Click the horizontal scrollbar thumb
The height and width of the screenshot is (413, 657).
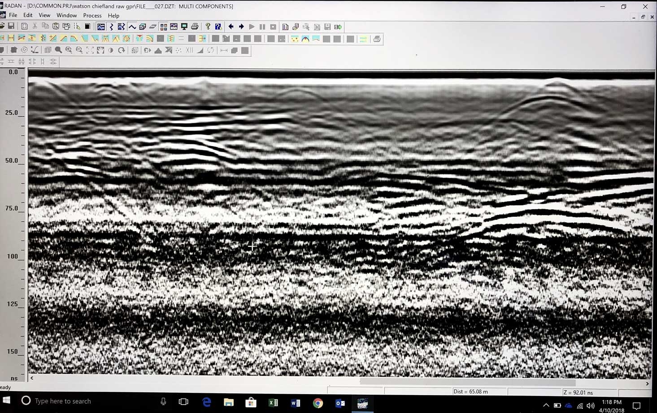467,382
